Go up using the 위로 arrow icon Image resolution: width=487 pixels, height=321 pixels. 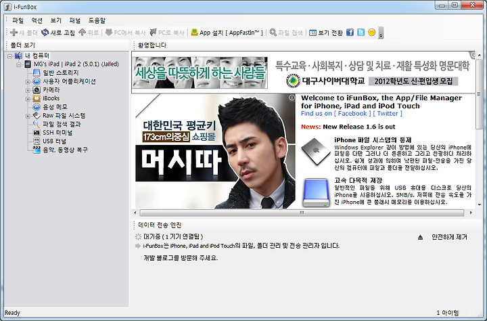point(82,33)
